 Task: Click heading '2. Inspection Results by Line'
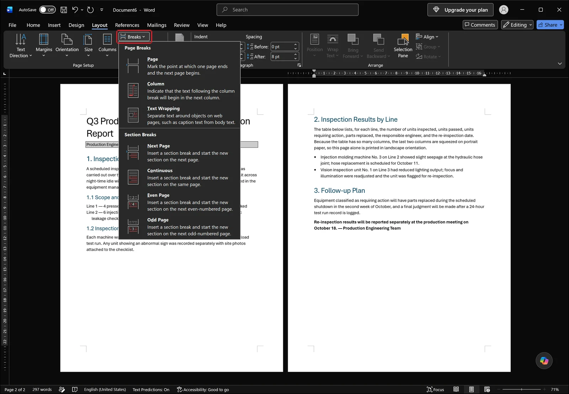pyautogui.click(x=356, y=120)
